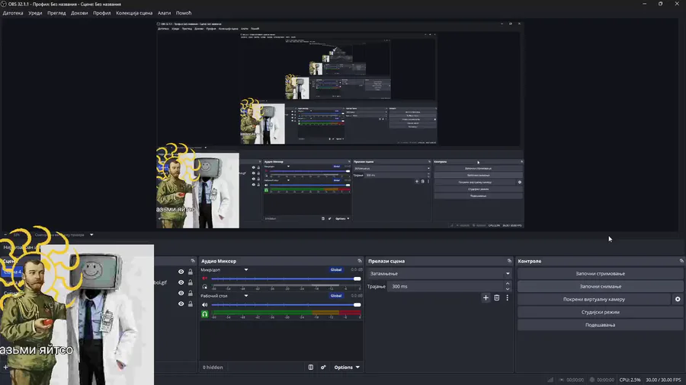Click the streaming status icon in status bar
686x385 pixels.
(x=562, y=380)
